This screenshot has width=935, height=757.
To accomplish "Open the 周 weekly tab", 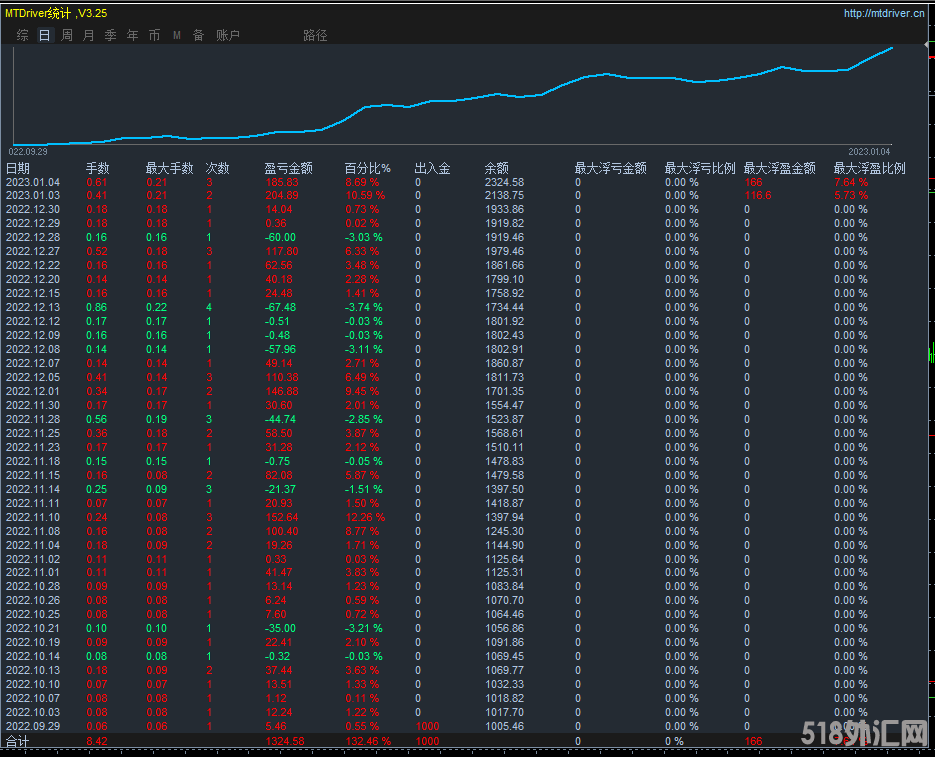I will (67, 35).
